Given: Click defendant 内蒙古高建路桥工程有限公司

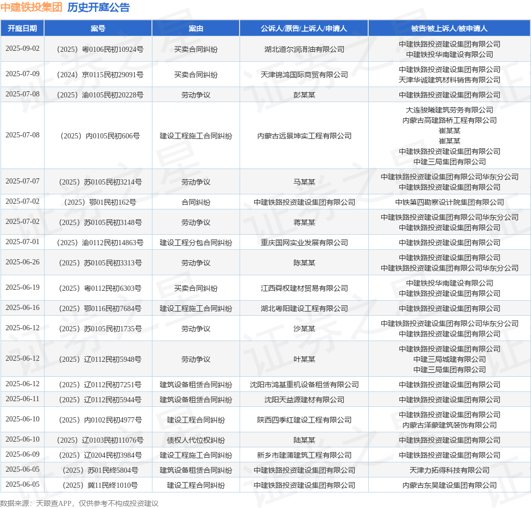Looking at the screenshot, I should pos(450,120).
